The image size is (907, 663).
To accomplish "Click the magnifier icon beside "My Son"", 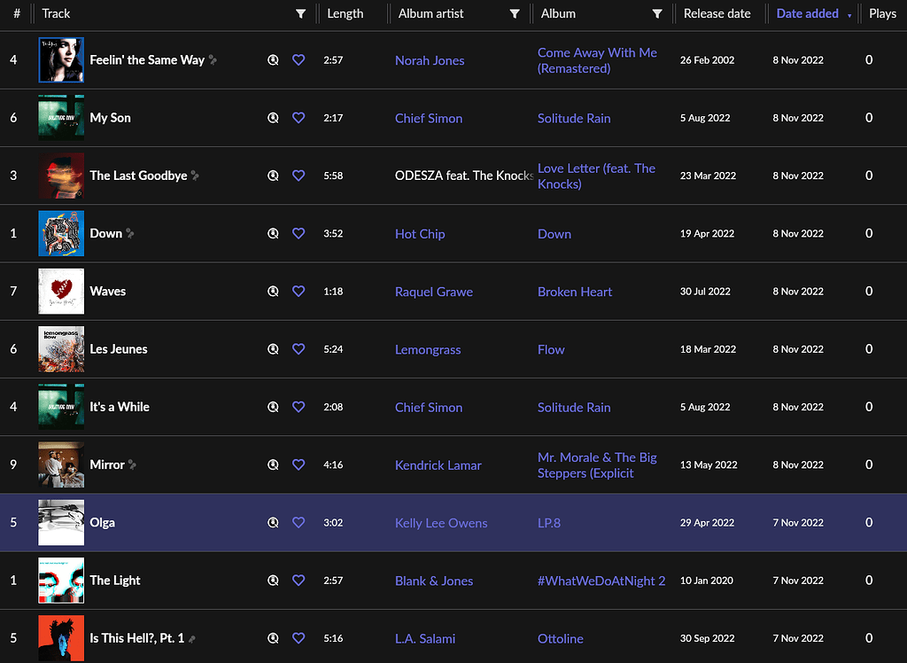I will 272,117.
